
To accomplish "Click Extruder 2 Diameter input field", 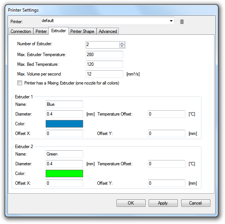I will [64, 164].
